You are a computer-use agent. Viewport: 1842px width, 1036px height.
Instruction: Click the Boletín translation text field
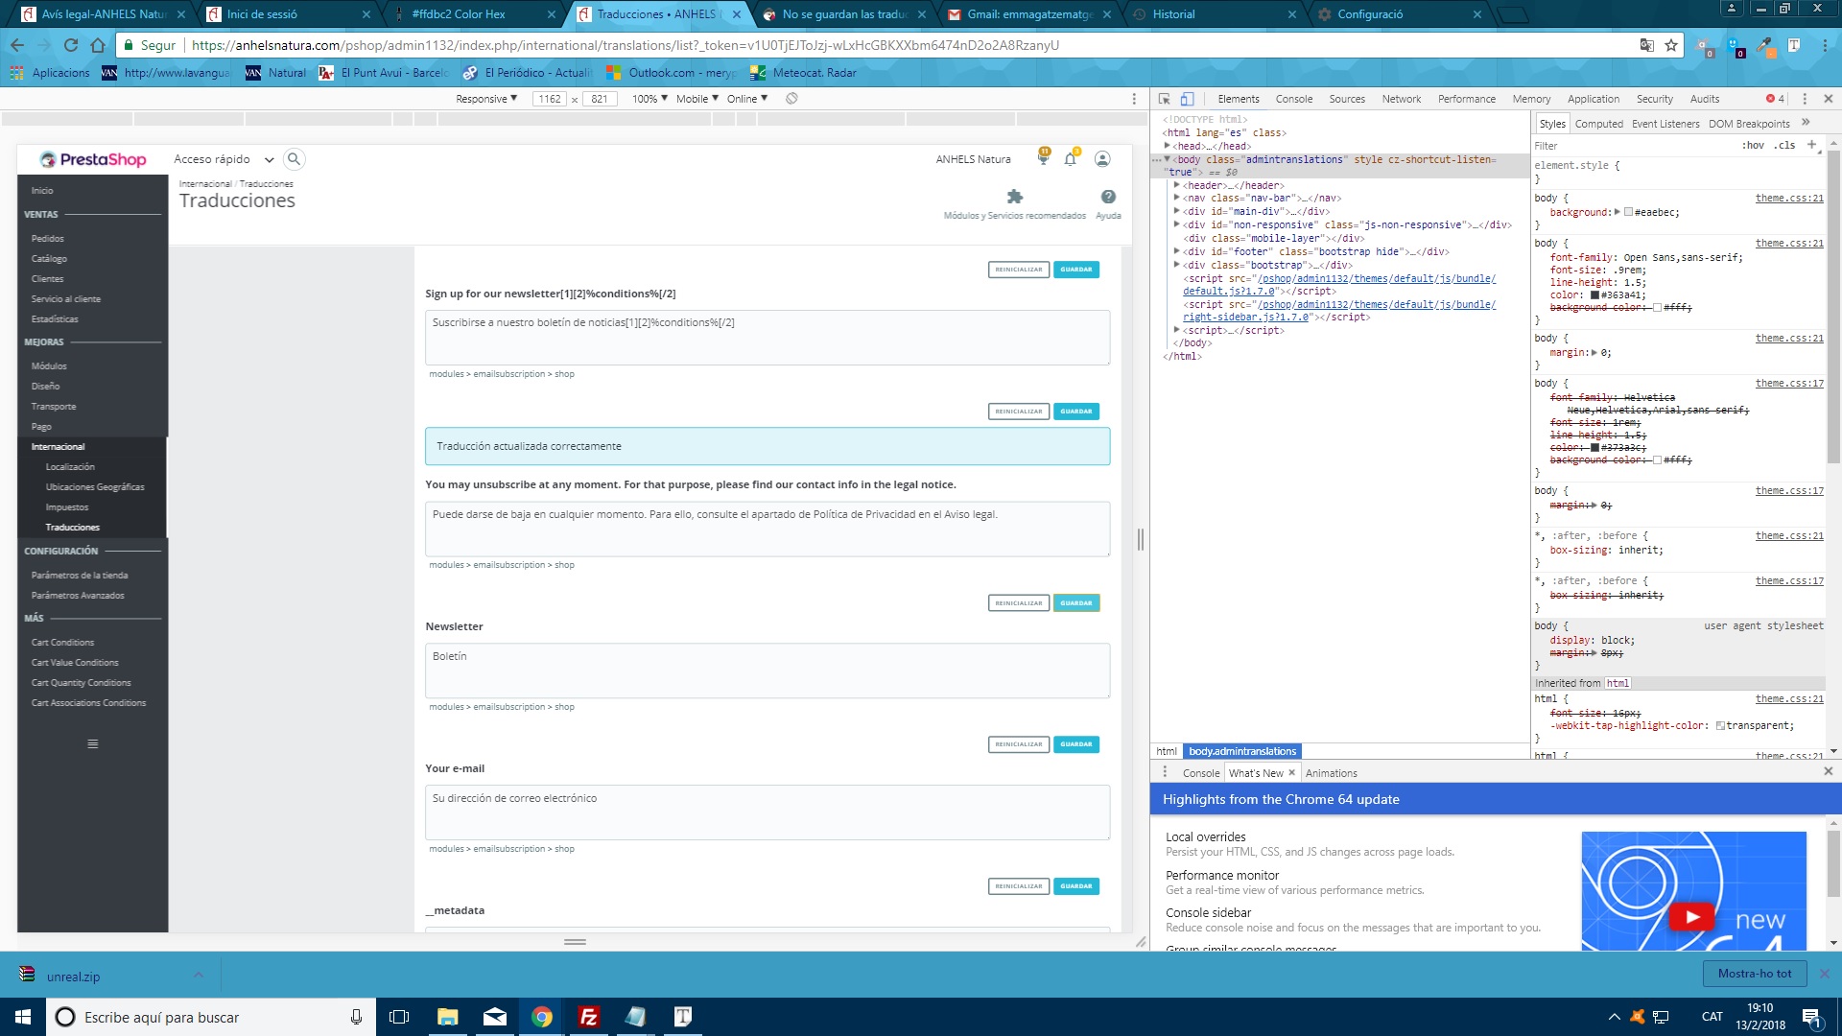click(x=767, y=670)
